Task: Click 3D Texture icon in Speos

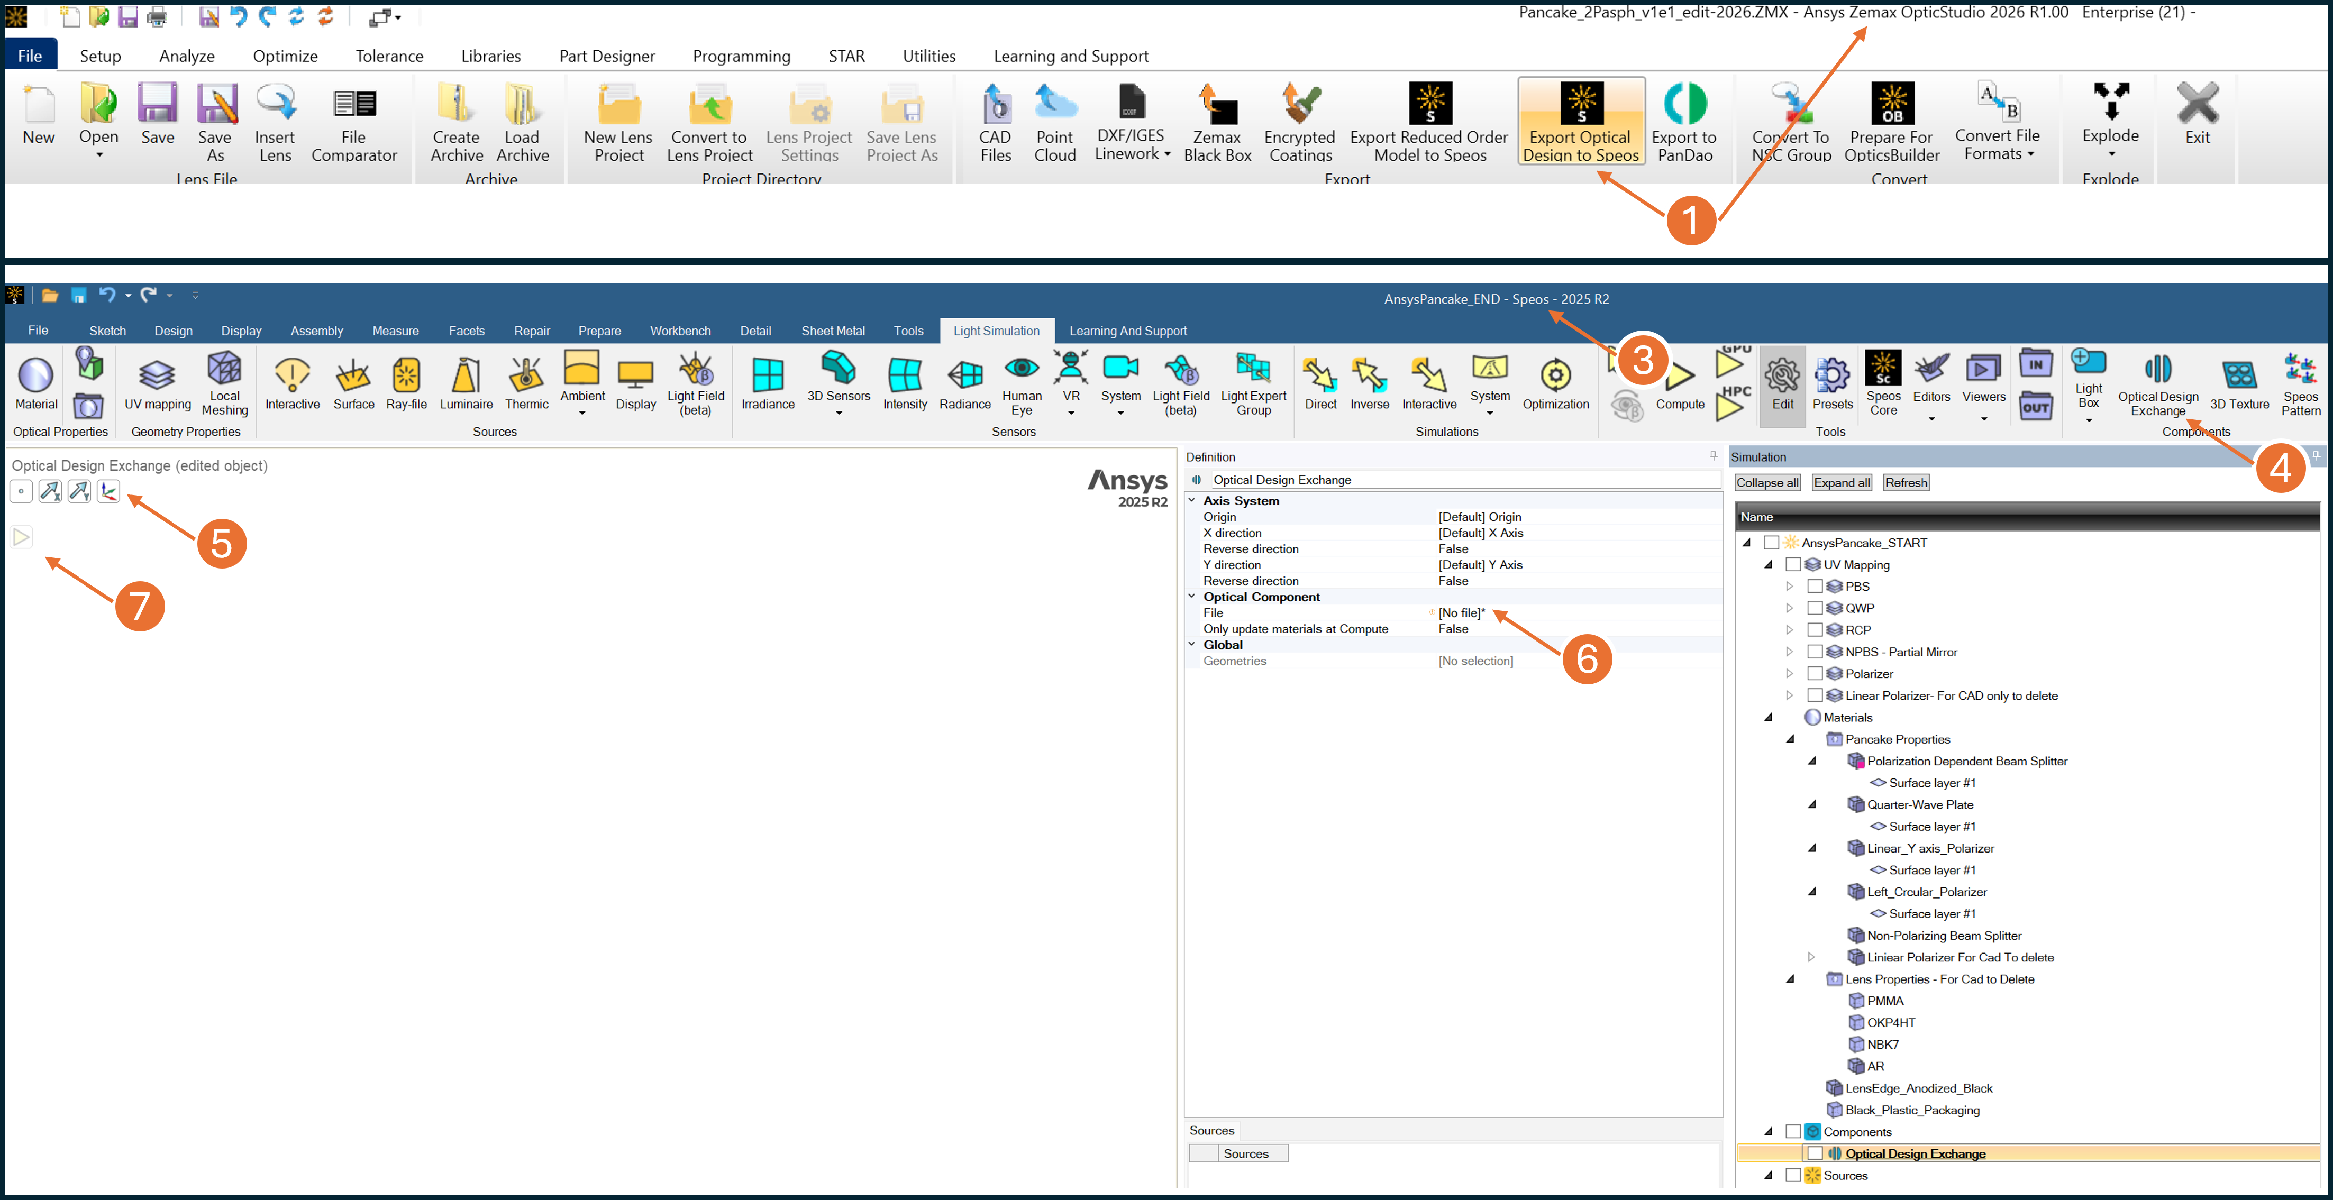Action: [2240, 384]
